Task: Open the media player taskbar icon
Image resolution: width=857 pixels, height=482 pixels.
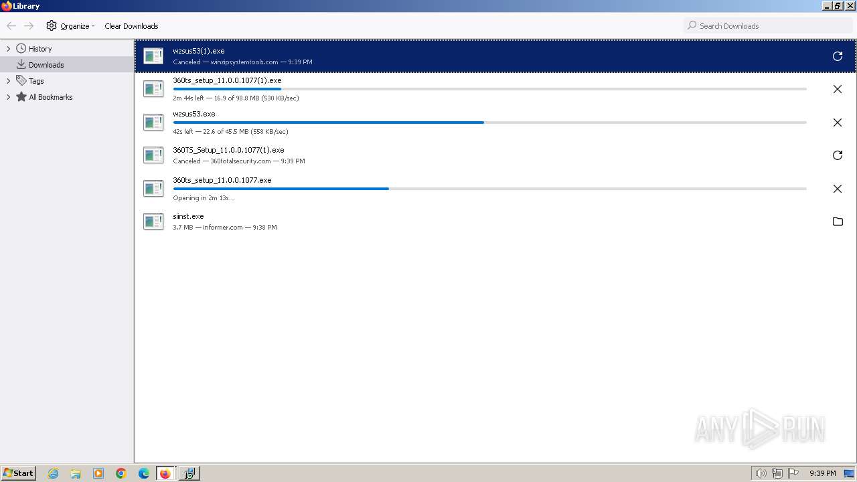Action: tap(98, 473)
